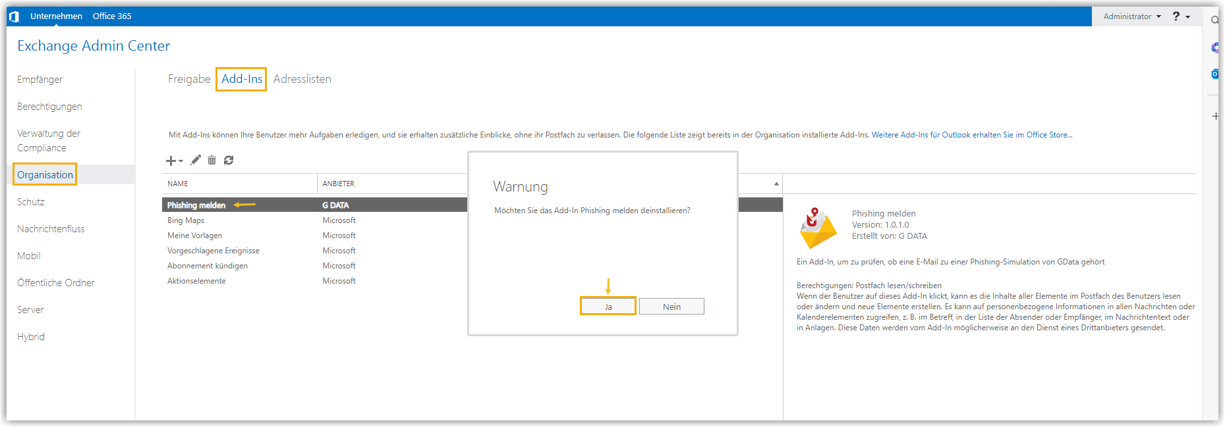Click the edit pencil icon
The height and width of the screenshot is (427, 1225).
(196, 160)
